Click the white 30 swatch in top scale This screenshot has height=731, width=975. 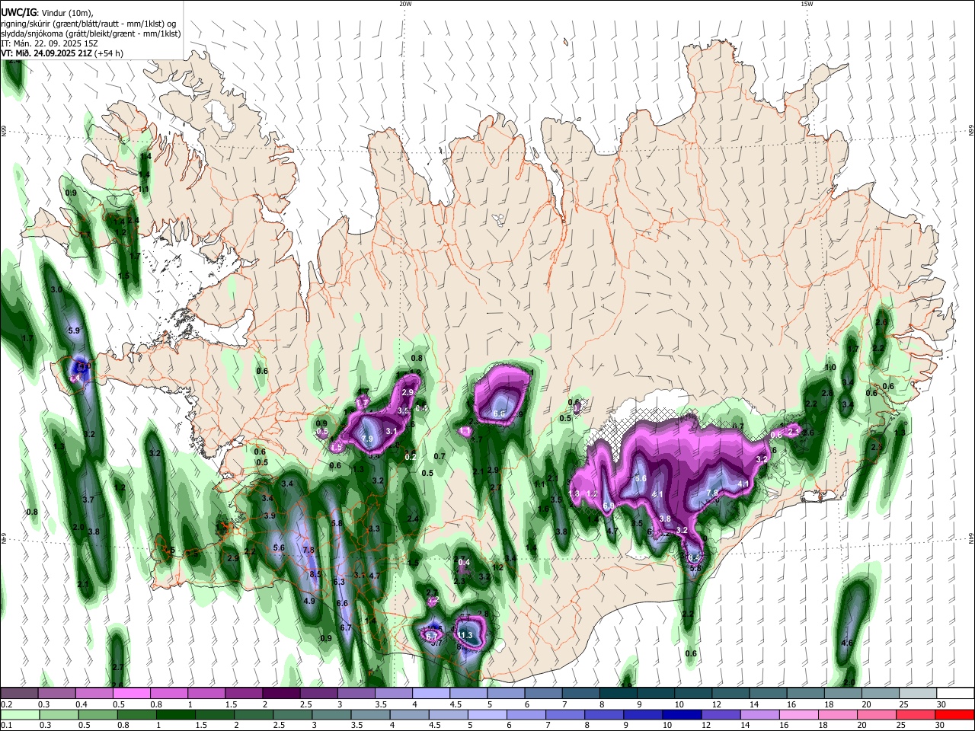(955, 693)
